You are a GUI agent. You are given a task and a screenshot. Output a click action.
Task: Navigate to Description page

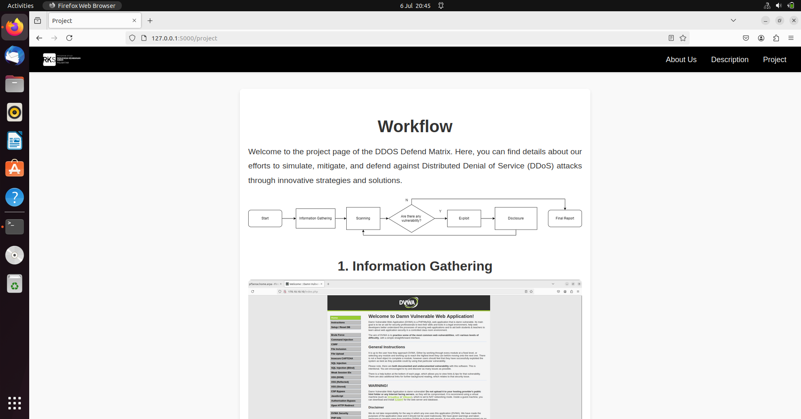pos(730,60)
